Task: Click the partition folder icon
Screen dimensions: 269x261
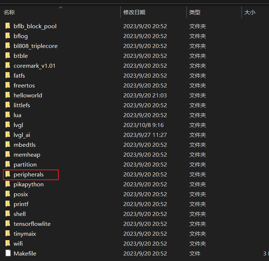Action: (8, 164)
